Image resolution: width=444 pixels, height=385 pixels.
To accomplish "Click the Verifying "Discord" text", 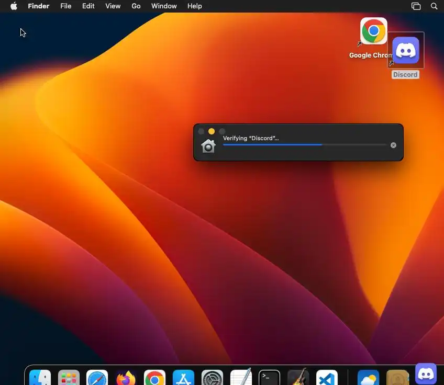I will (251, 138).
